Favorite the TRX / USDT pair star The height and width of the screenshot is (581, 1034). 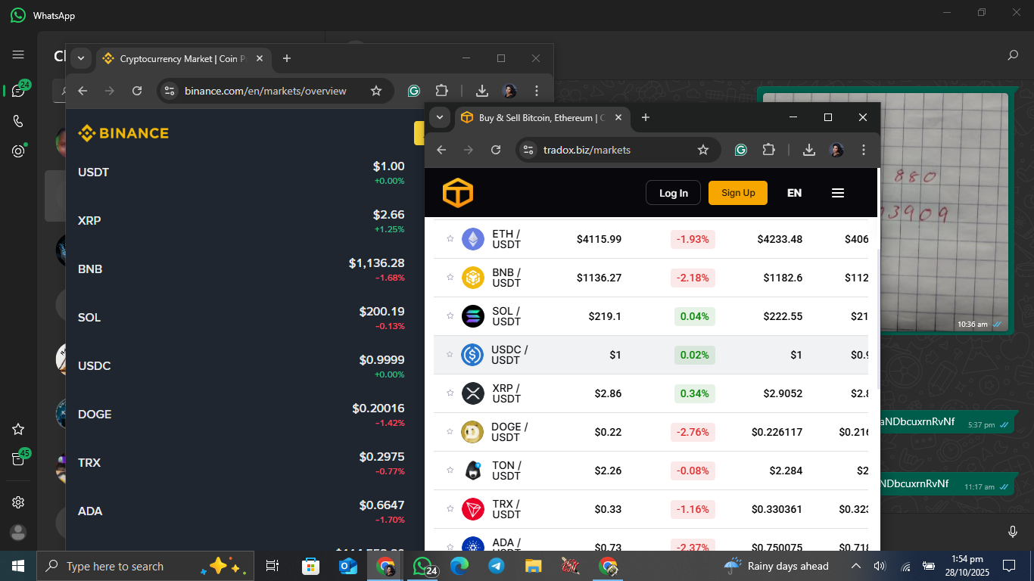[450, 508]
